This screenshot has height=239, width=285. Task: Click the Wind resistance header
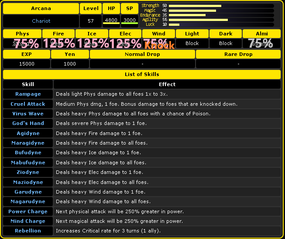[159, 34]
